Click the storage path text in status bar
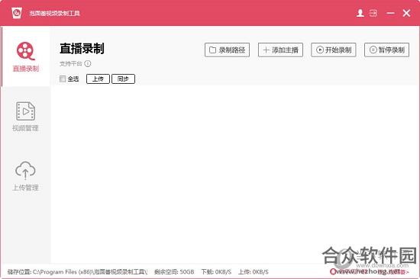The height and width of the screenshot is (279, 420). pos(78,272)
